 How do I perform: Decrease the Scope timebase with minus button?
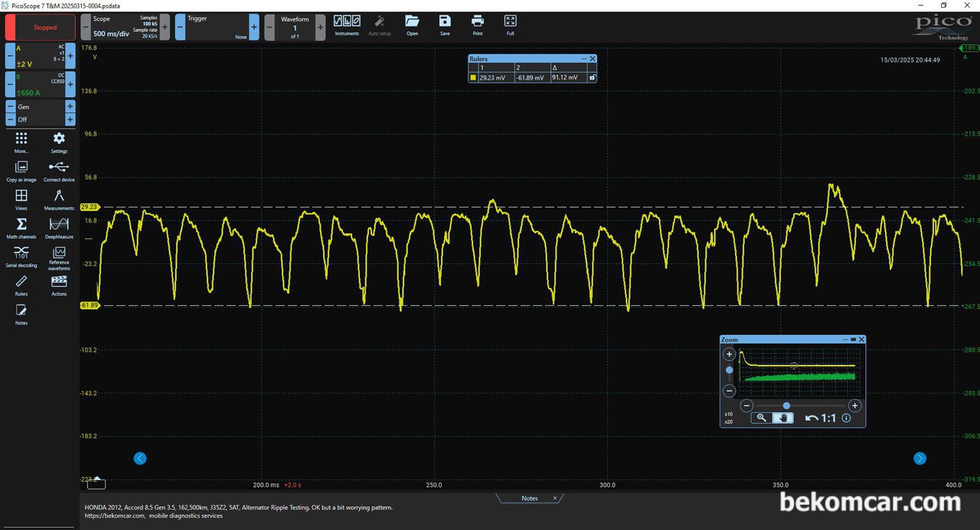coord(85,27)
